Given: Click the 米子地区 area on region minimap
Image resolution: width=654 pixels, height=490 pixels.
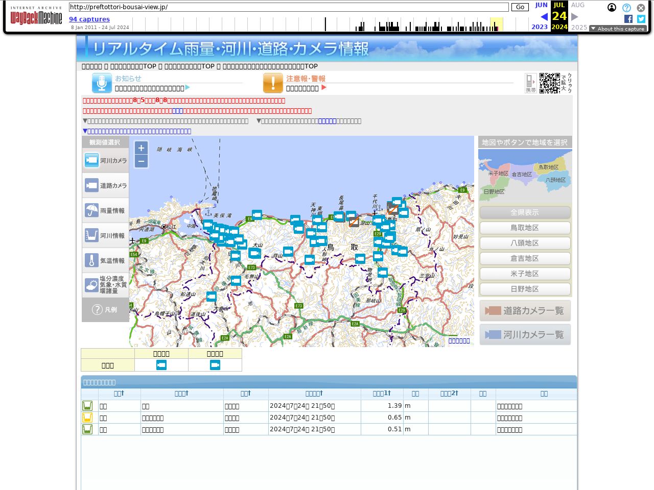Looking at the screenshot, I should 498,174.
